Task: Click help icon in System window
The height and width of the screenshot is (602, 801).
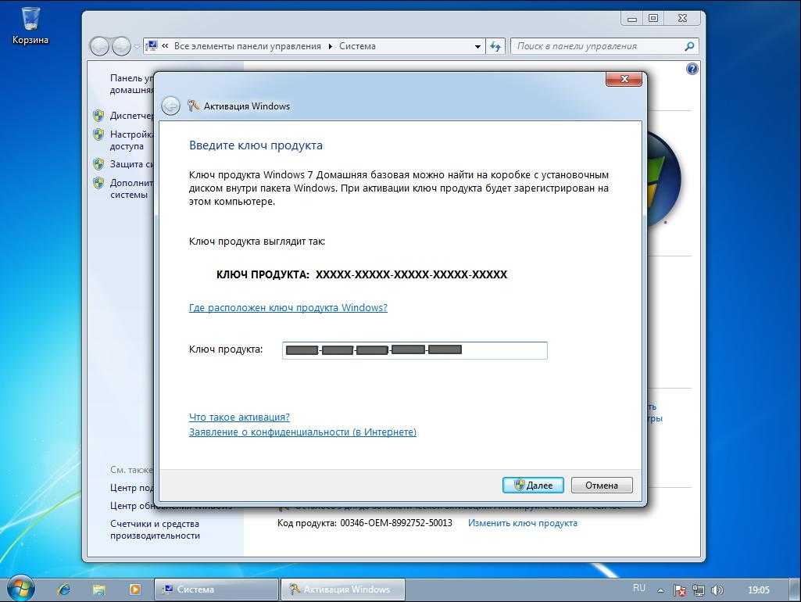Action: tap(692, 69)
